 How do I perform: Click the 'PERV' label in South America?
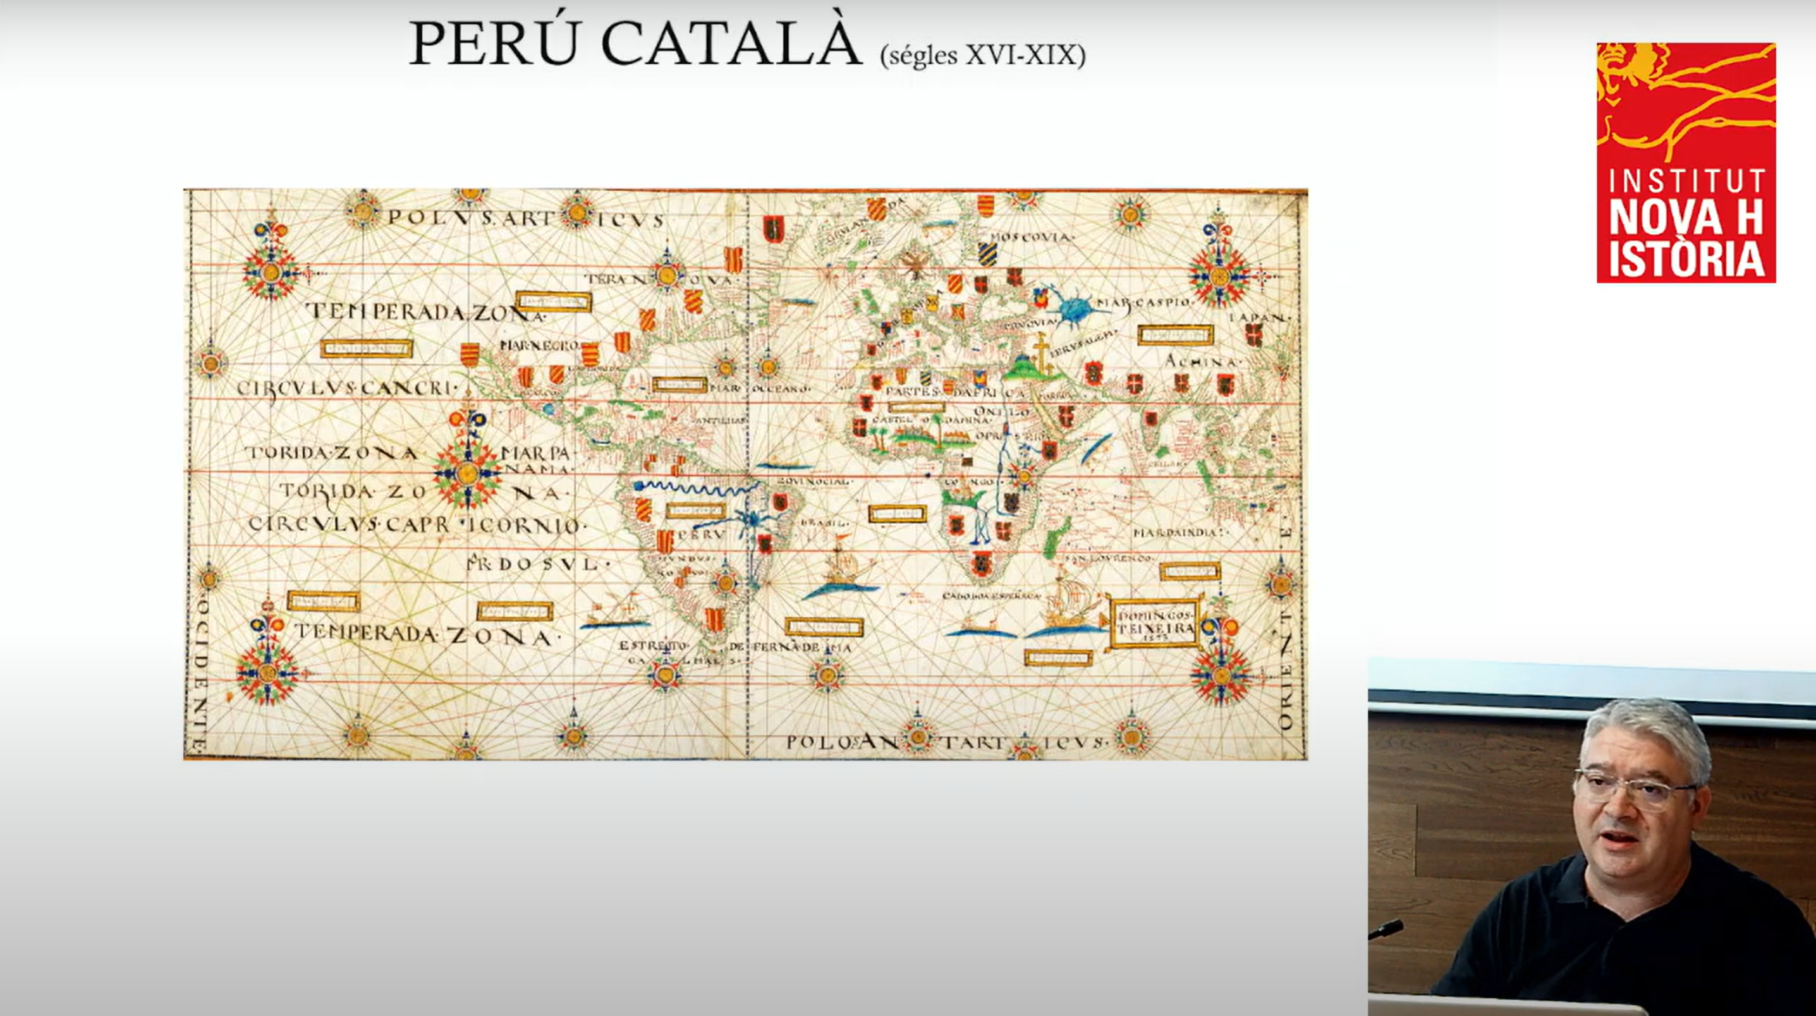coord(702,535)
